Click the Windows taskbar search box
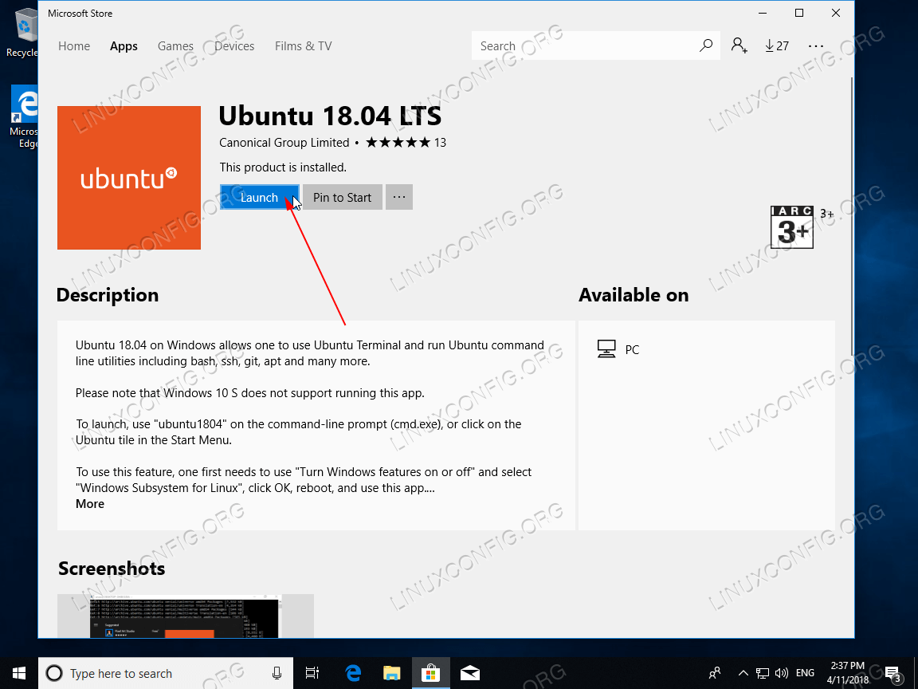The image size is (918, 689). [164, 673]
